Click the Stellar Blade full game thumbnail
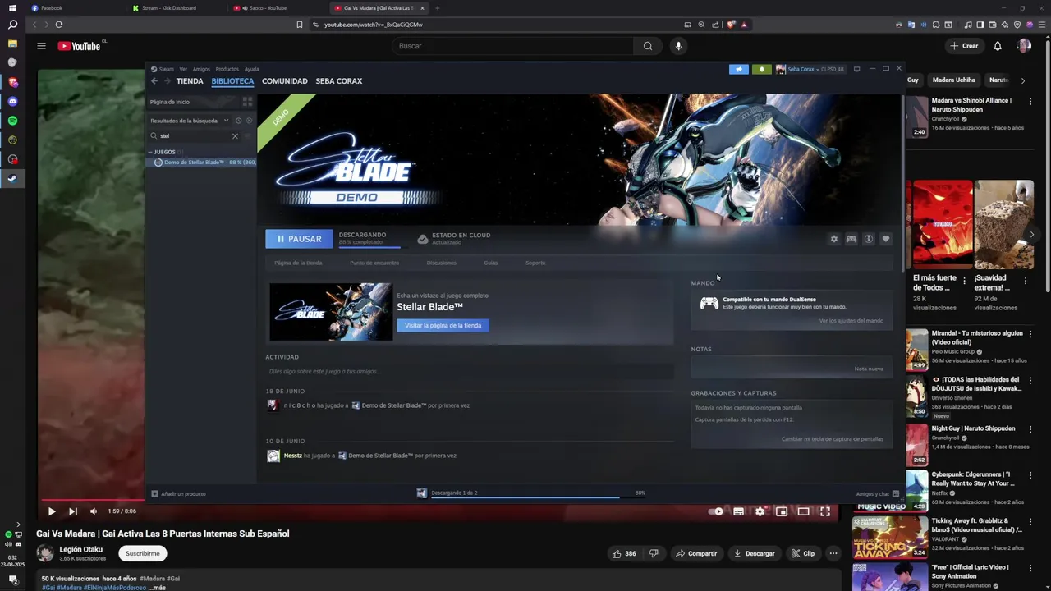This screenshot has height=591, width=1051. tap(331, 312)
